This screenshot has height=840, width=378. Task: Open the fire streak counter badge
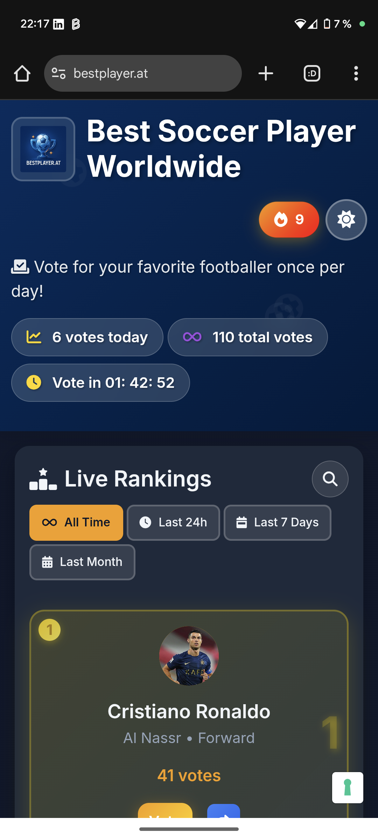click(x=289, y=220)
